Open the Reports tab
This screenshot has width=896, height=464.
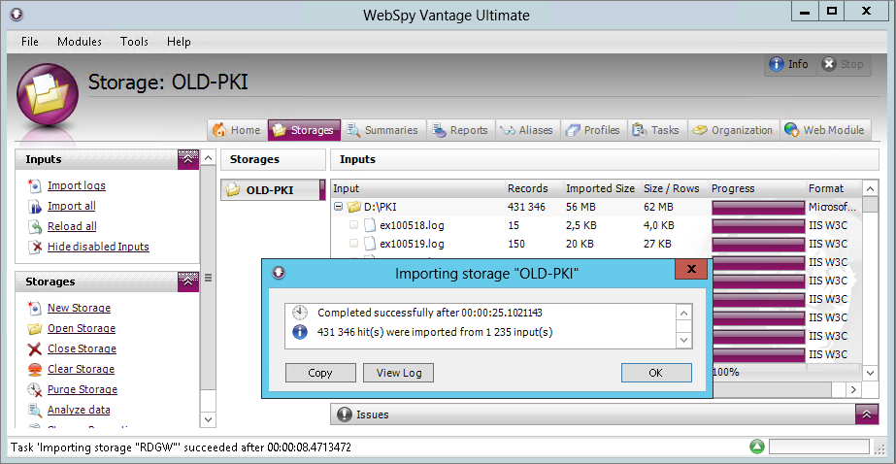pyautogui.click(x=460, y=130)
